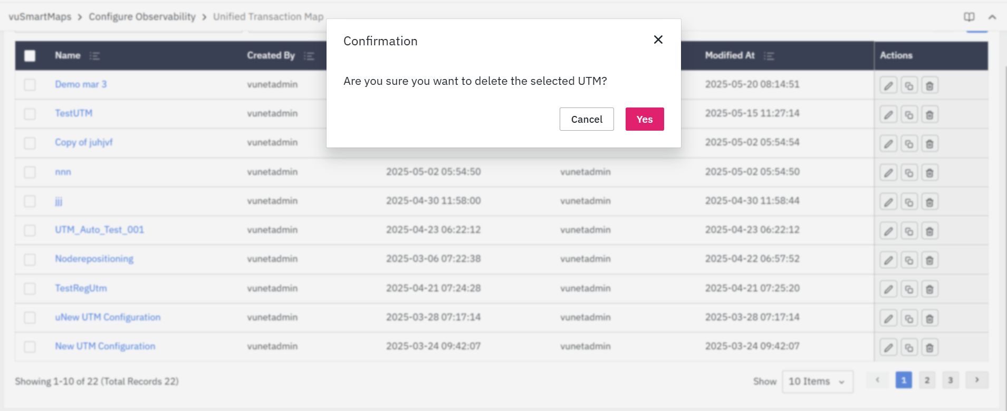
Task: Open Configure Observability breadcrumb
Action: click(142, 17)
